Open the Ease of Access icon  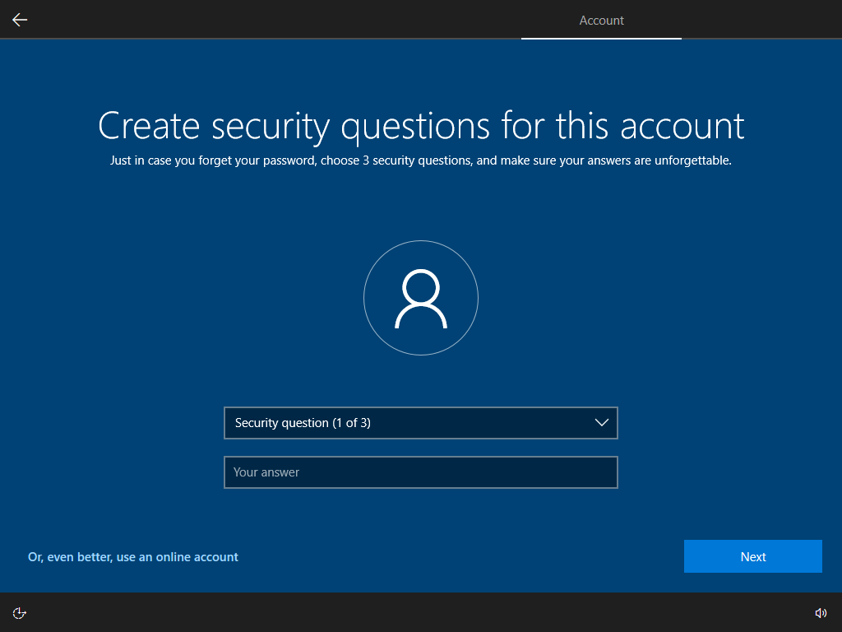[x=20, y=613]
